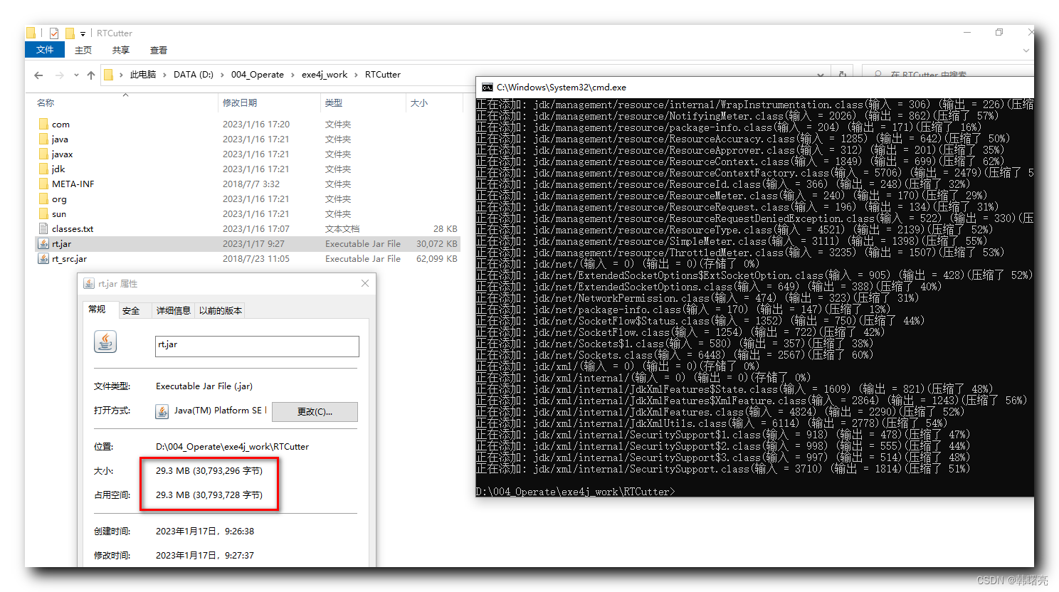Image resolution: width=1059 pixels, height=592 pixels.
Task: Click the exe4j_work breadcrumb
Action: pyautogui.click(x=325, y=75)
